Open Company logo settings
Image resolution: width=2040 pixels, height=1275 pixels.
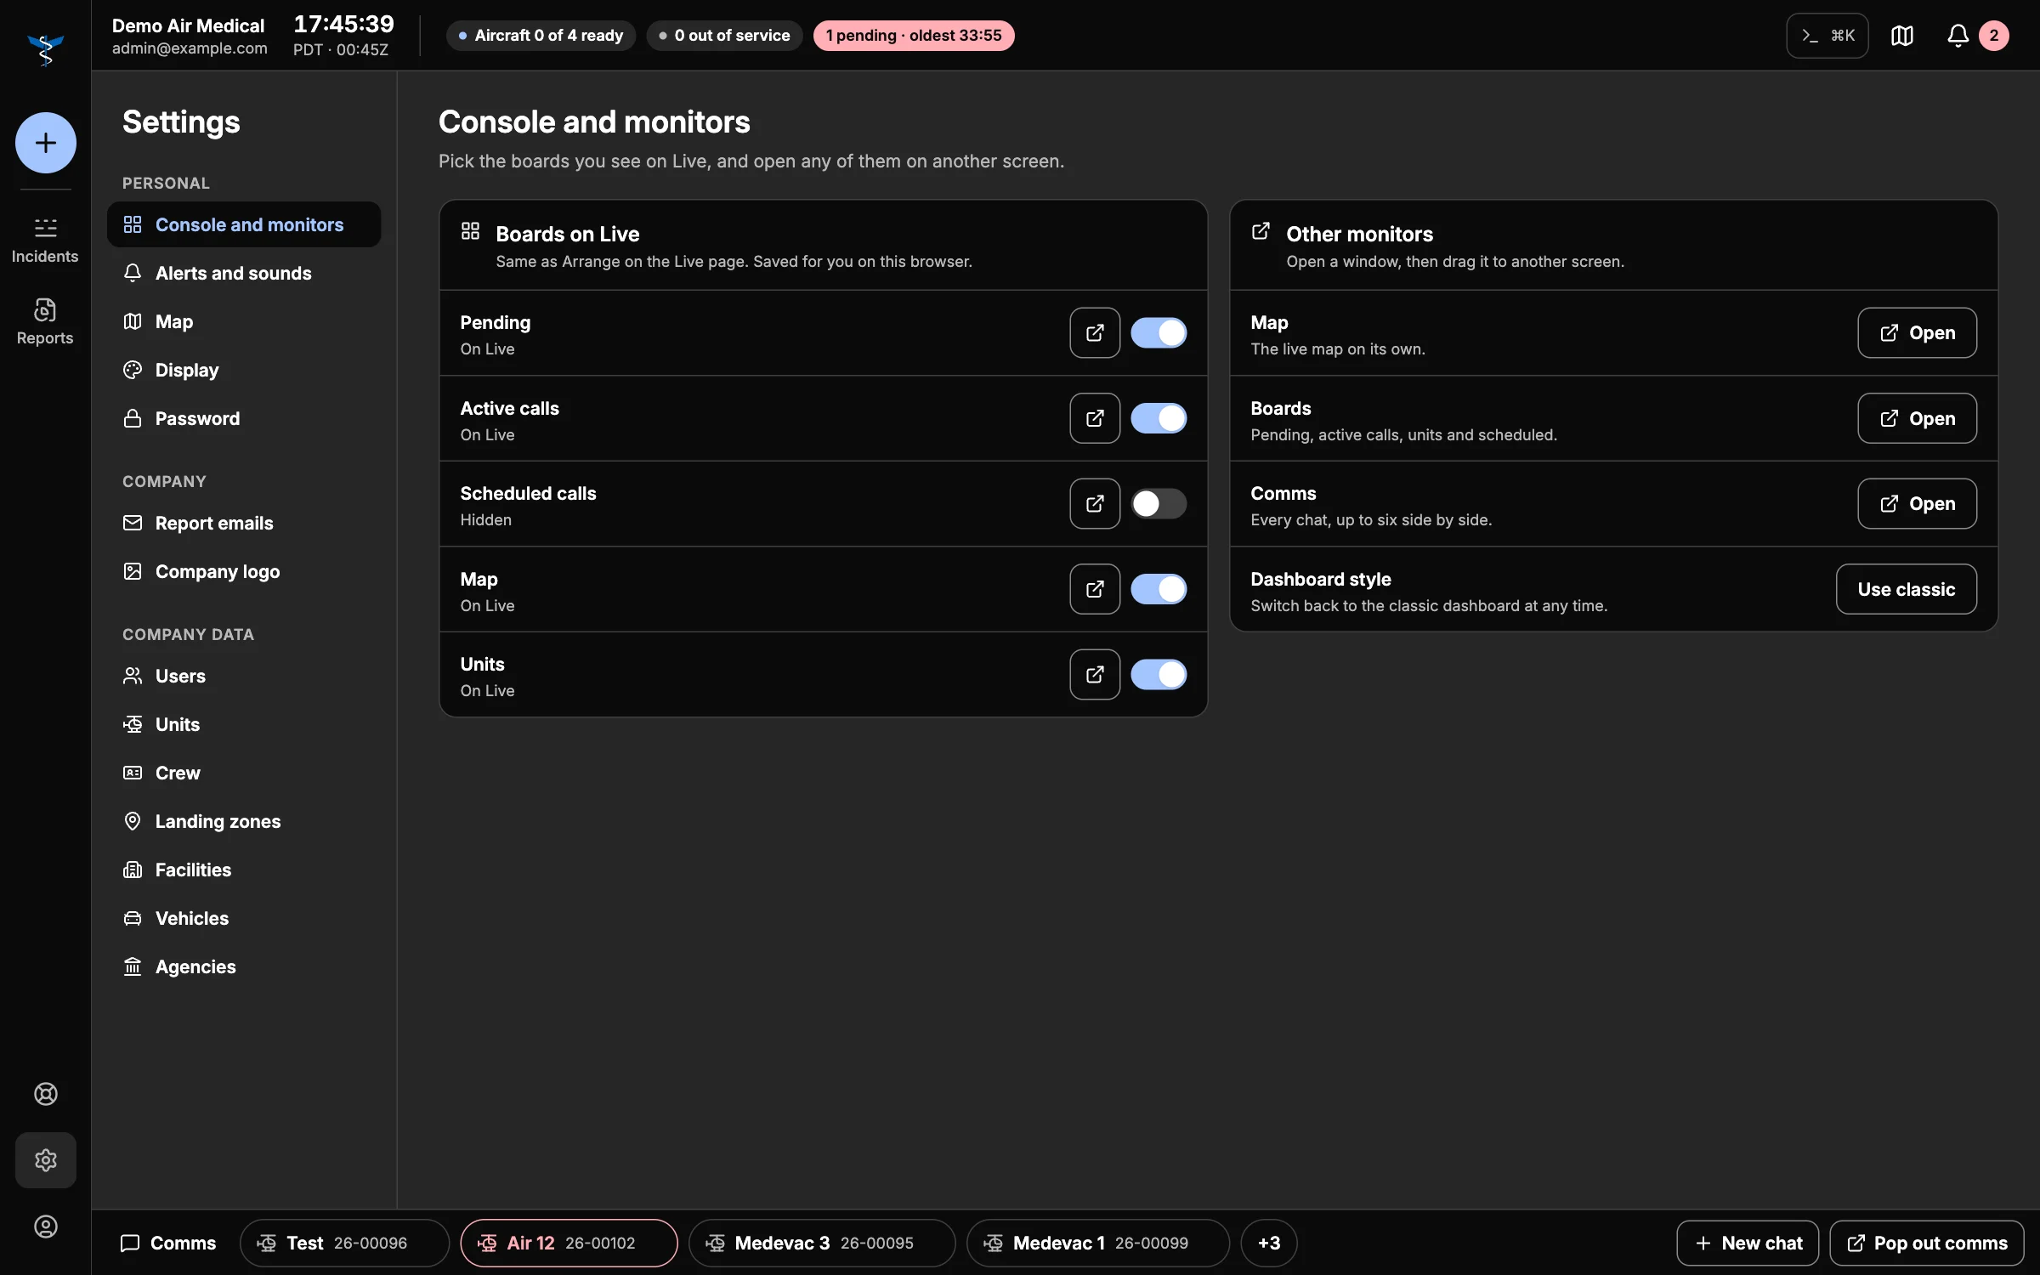pyautogui.click(x=244, y=571)
